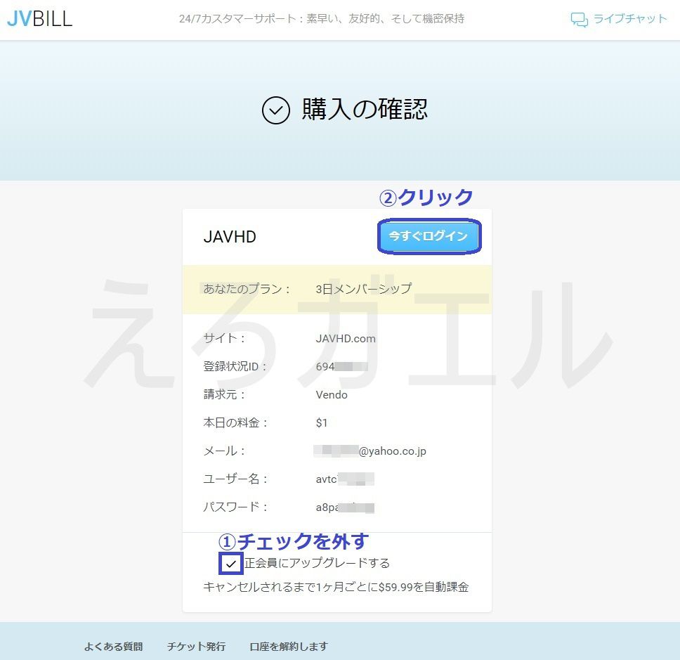The image size is (680, 660).
Task: Click the 購入の確認 heading text
Action: pyautogui.click(x=365, y=109)
